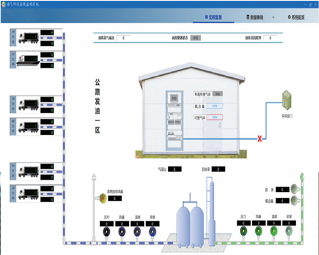Open the 系统配置 tab
This screenshot has height=255, width=319.
point(296,17)
